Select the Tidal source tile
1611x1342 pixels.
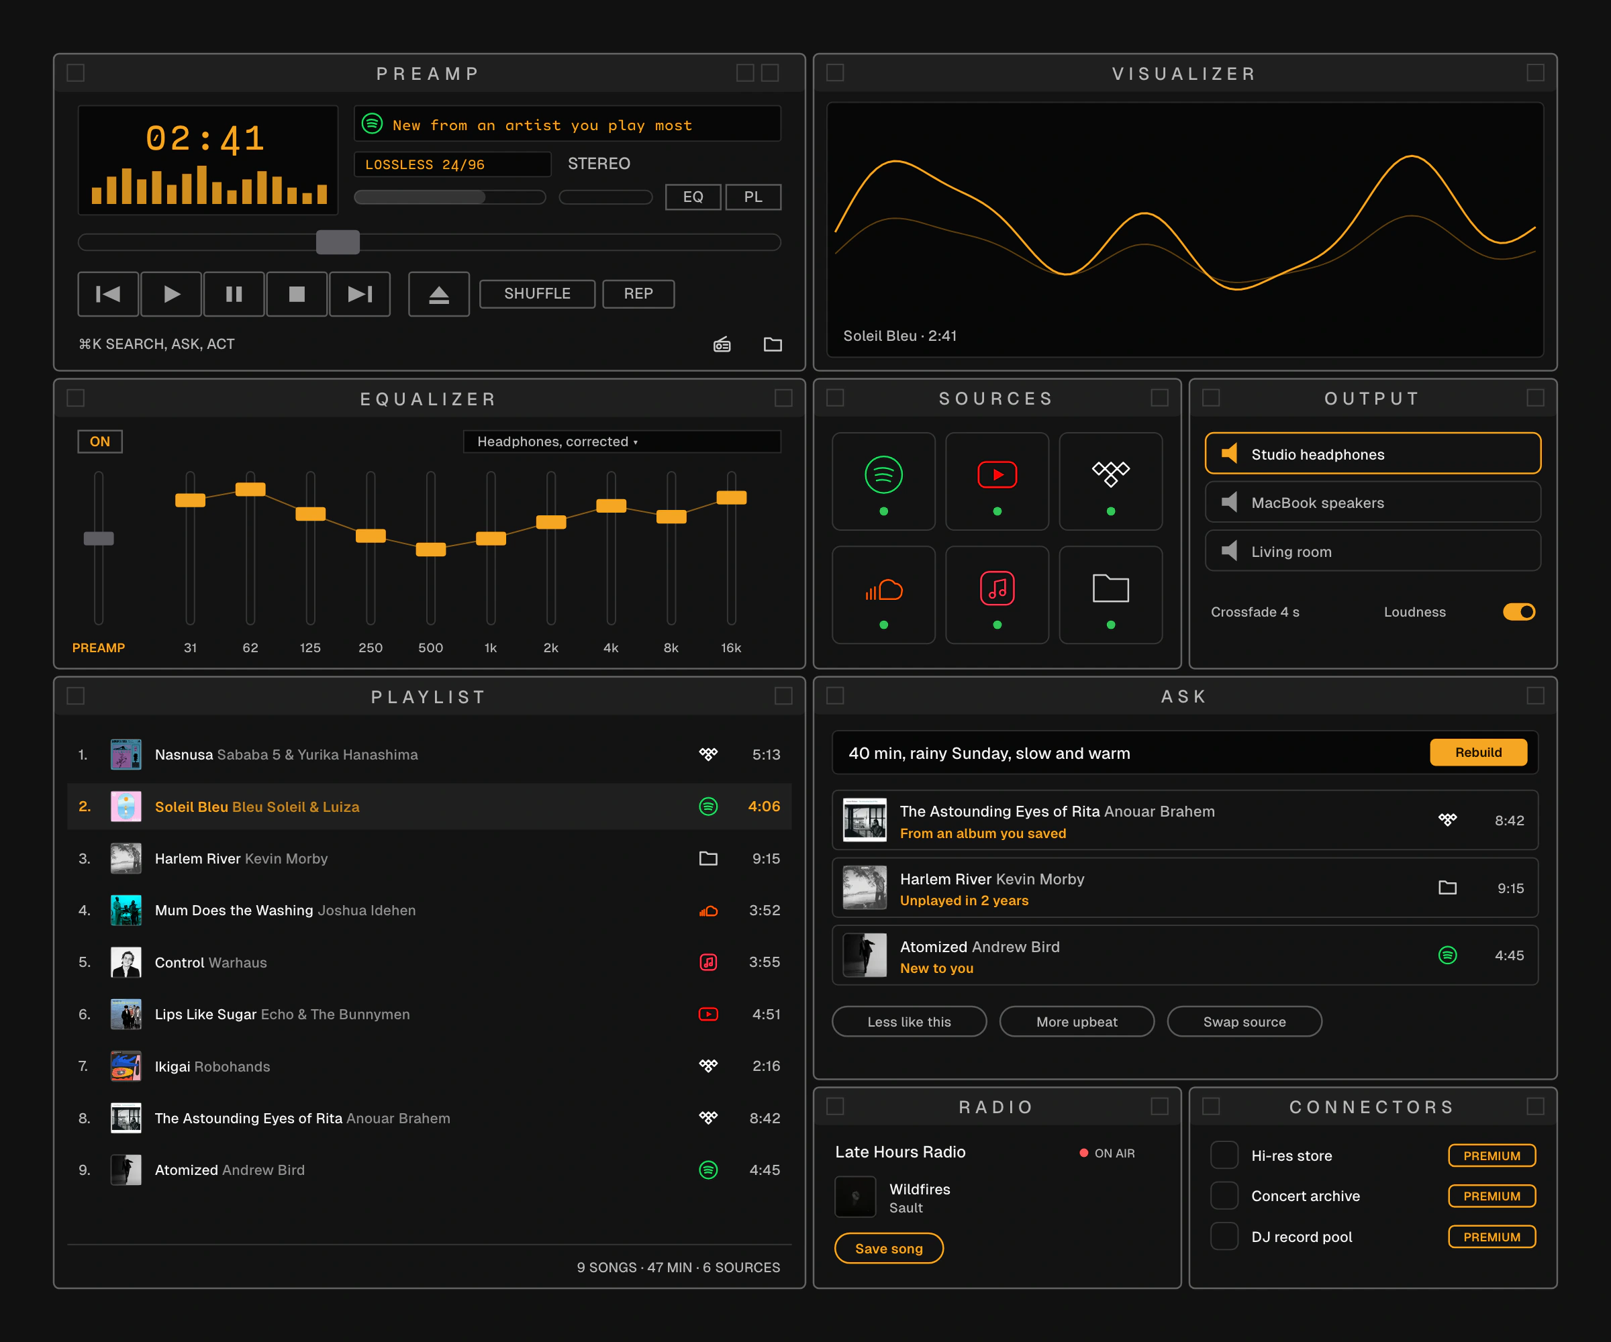click(1111, 482)
